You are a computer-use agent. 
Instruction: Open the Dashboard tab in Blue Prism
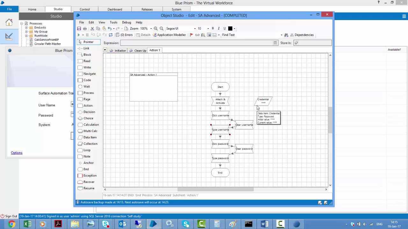point(115,9)
